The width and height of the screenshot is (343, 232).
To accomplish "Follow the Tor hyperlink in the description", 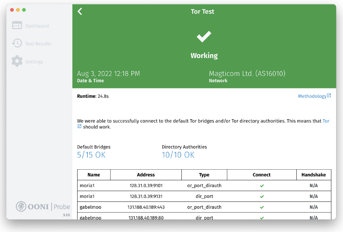I will coord(326,121).
